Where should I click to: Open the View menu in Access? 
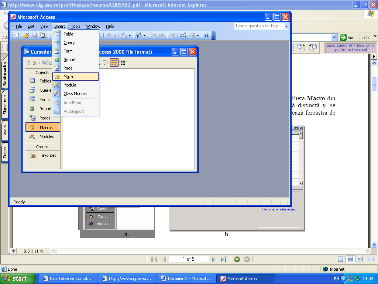[x=44, y=26]
